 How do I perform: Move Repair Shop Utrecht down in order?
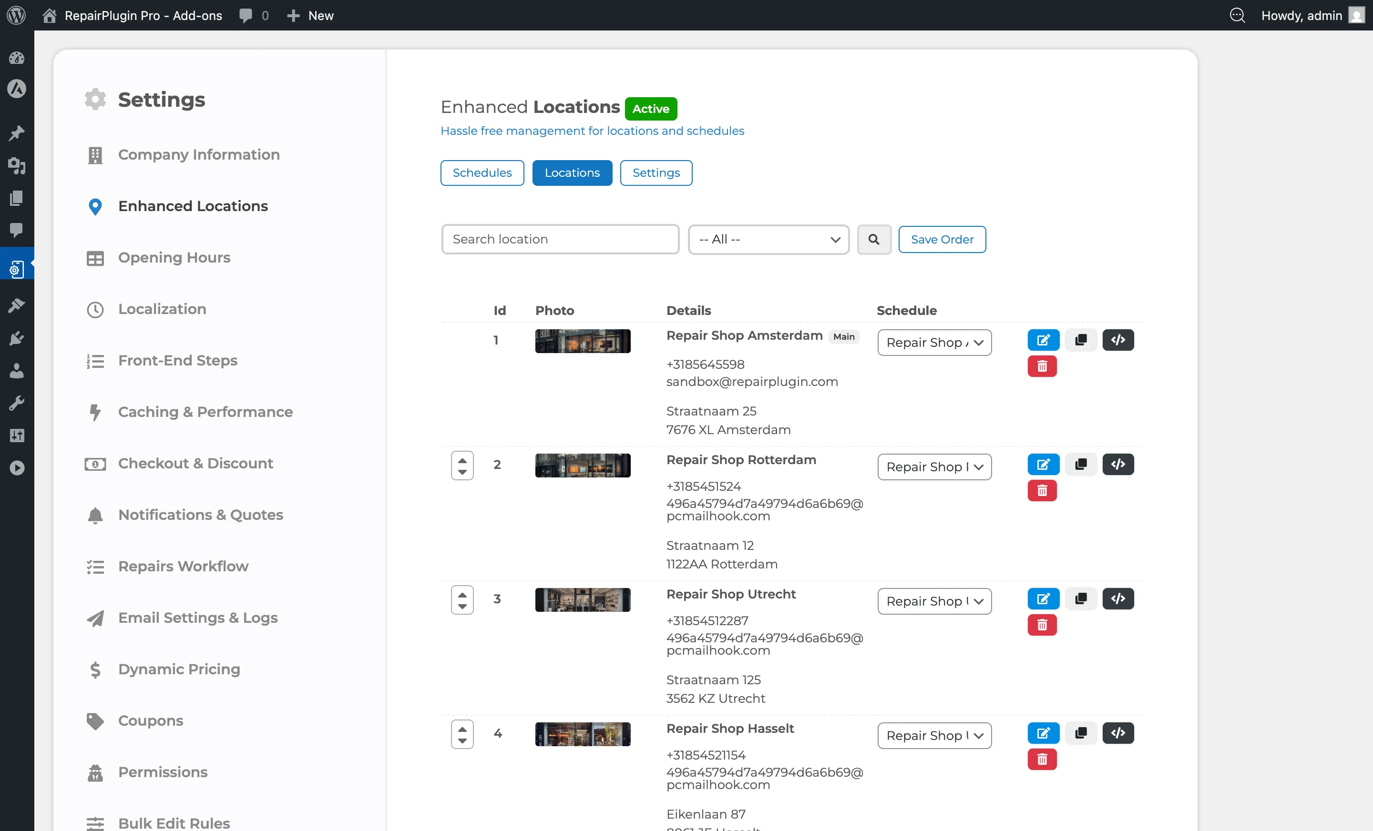click(x=462, y=607)
